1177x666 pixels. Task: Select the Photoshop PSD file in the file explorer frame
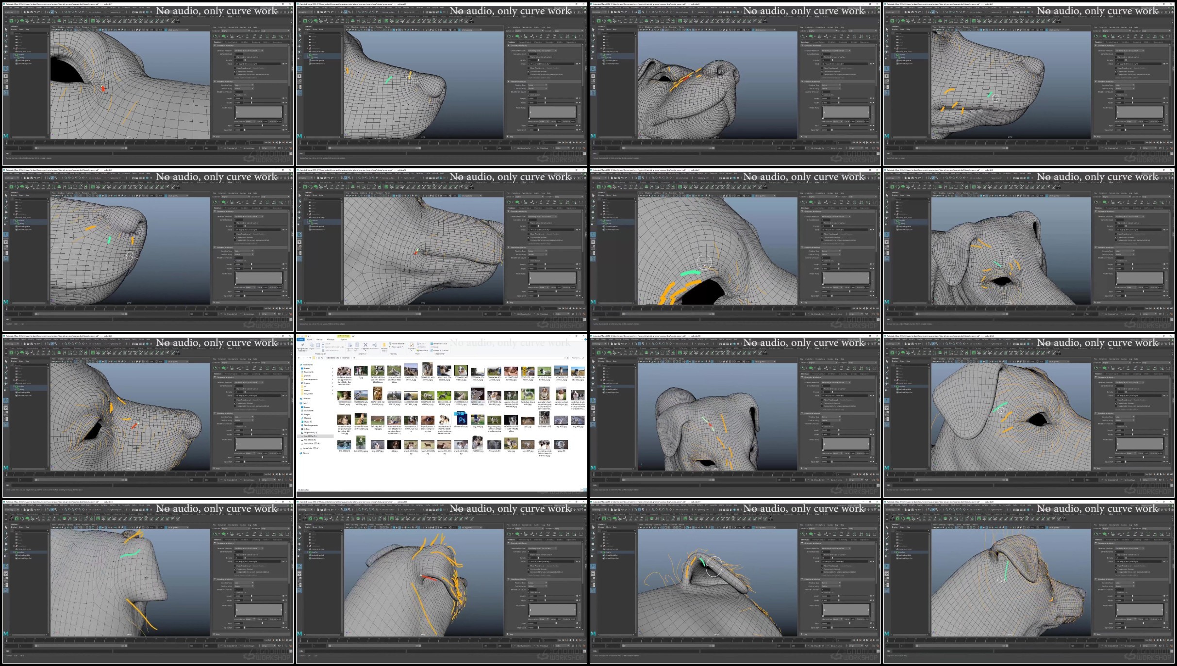point(461,418)
